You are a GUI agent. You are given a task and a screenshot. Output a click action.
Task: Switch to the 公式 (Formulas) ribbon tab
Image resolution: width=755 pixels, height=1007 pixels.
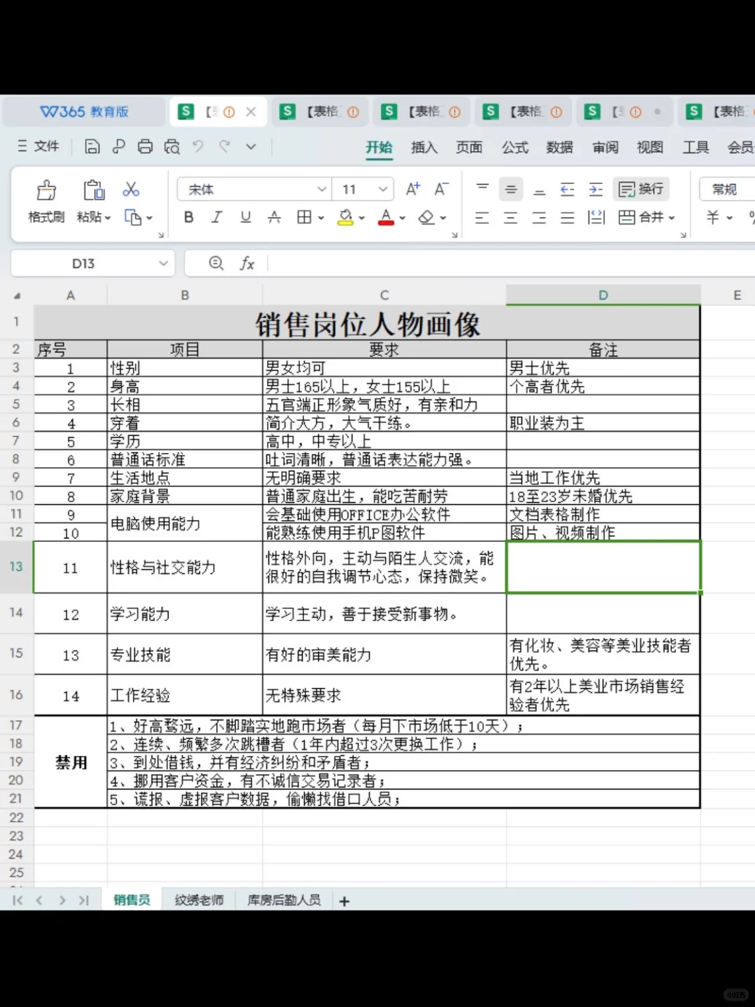coord(515,148)
